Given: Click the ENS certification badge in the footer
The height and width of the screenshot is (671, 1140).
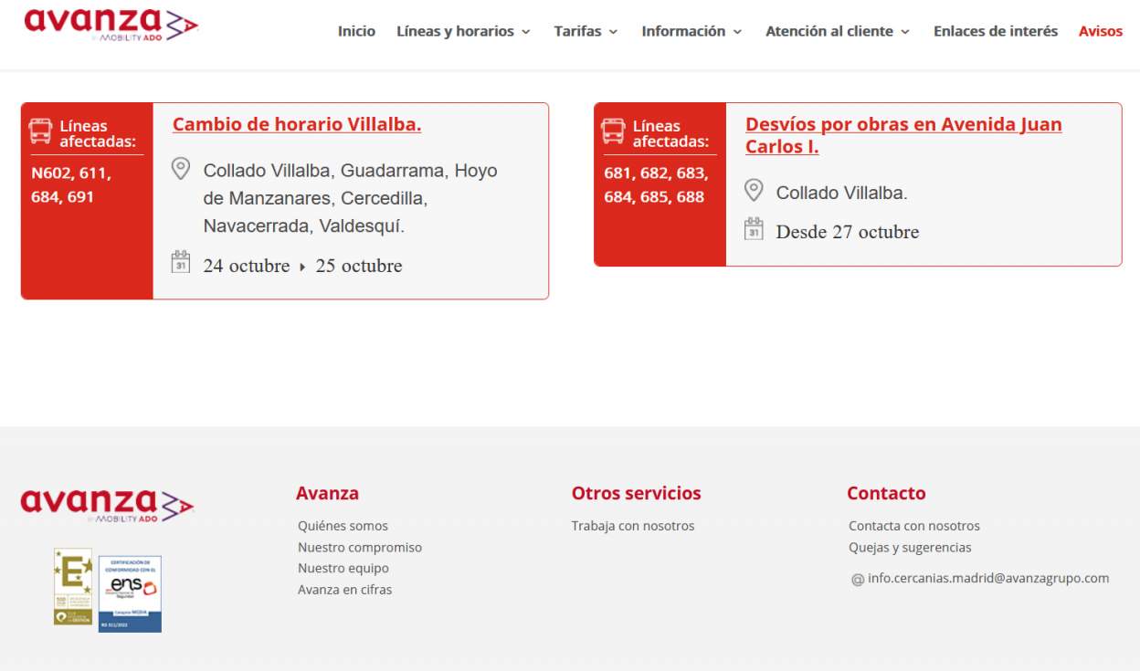Looking at the screenshot, I should (130, 593).
